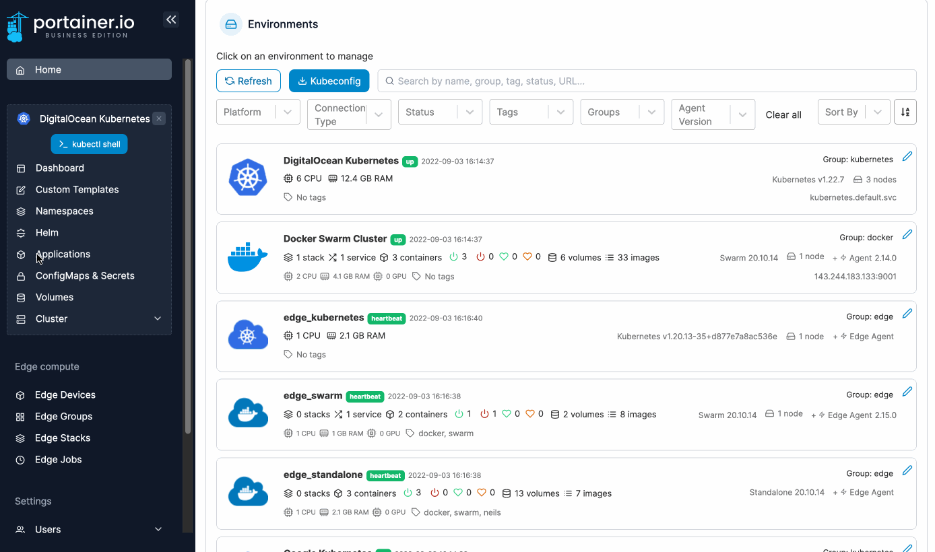935x552 pixels.
Task: Open Edge Jobs
Action: [x=59, y=460]
